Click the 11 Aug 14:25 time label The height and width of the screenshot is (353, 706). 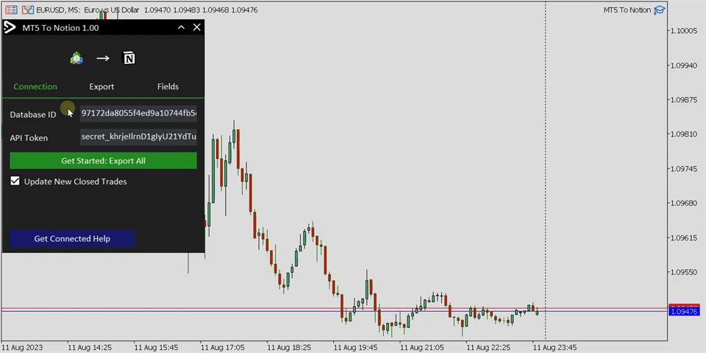point(90,348)
